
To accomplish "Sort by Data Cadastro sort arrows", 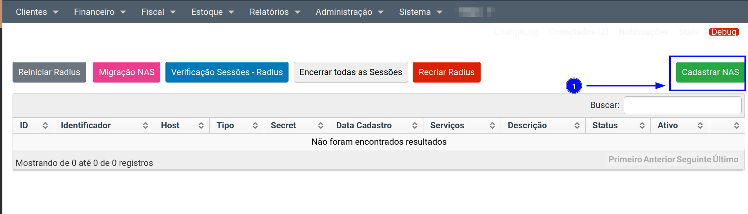I will [414, 126].
